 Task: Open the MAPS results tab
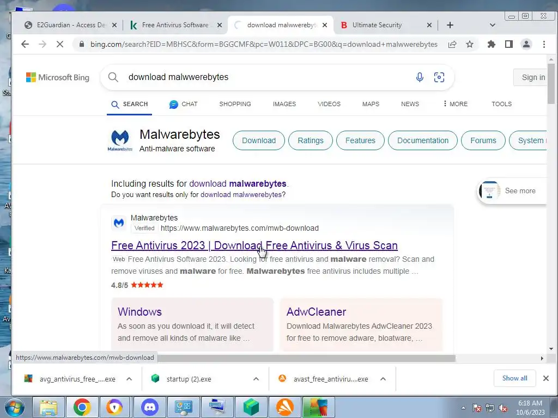371,104
